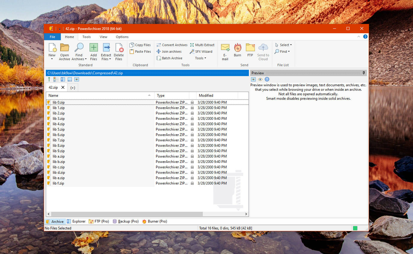Click the PowerArchiver app icon in the title bar
This screenshot has height=254, width=413.
[51, 28]
